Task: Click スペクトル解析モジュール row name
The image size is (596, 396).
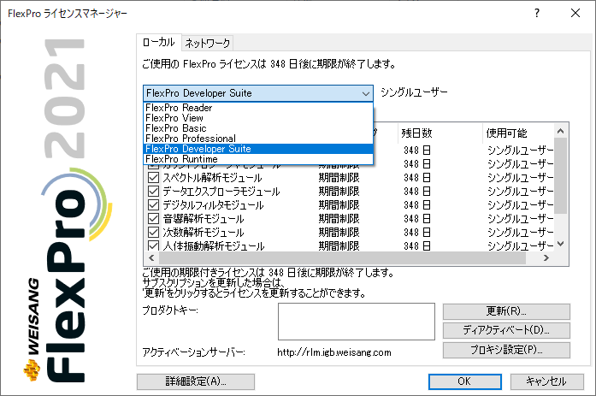Action: point(212,178)
